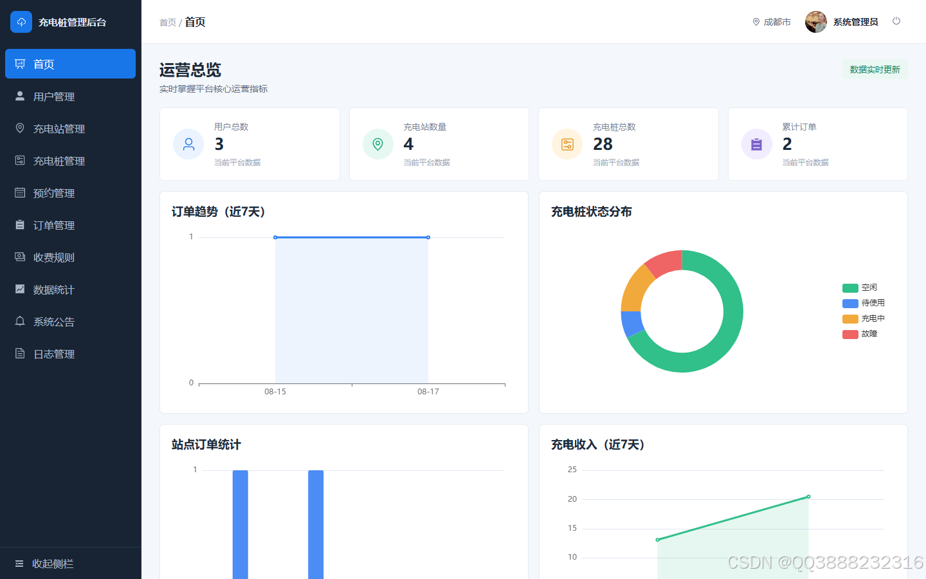Toggle the 充电中 legend entry
926x579 pixels.
tap(864, 318)
